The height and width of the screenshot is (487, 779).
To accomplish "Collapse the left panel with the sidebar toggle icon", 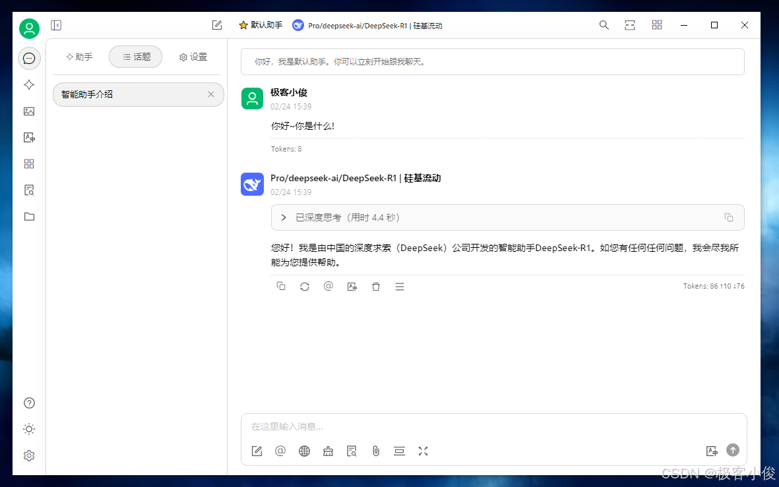I will point(56,25).
